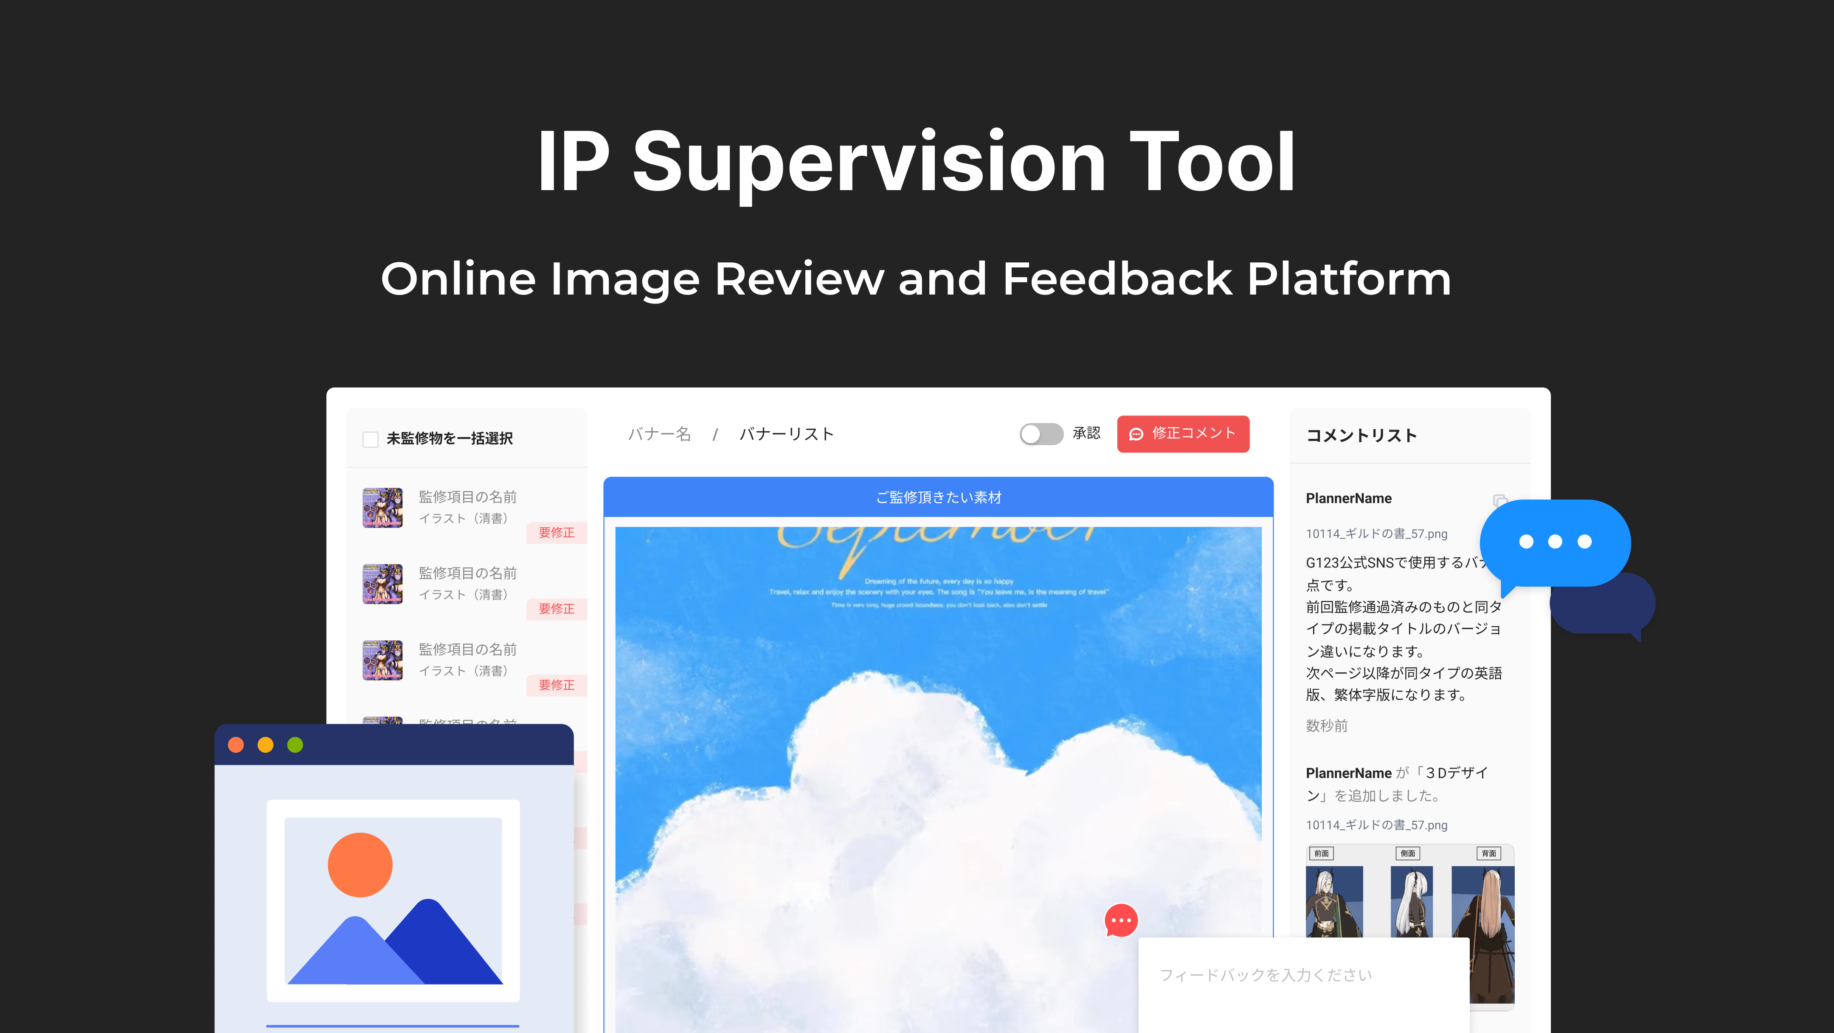
Task: Click the red comment pin on the cloud image
Action: point(1121,920)
